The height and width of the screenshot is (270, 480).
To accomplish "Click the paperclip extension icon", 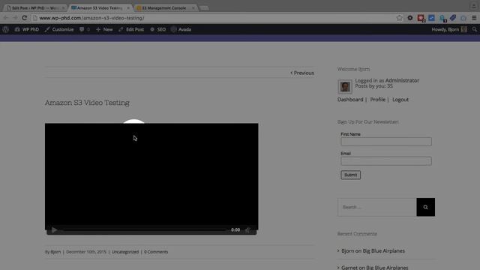I will click(x=453, y=18).
